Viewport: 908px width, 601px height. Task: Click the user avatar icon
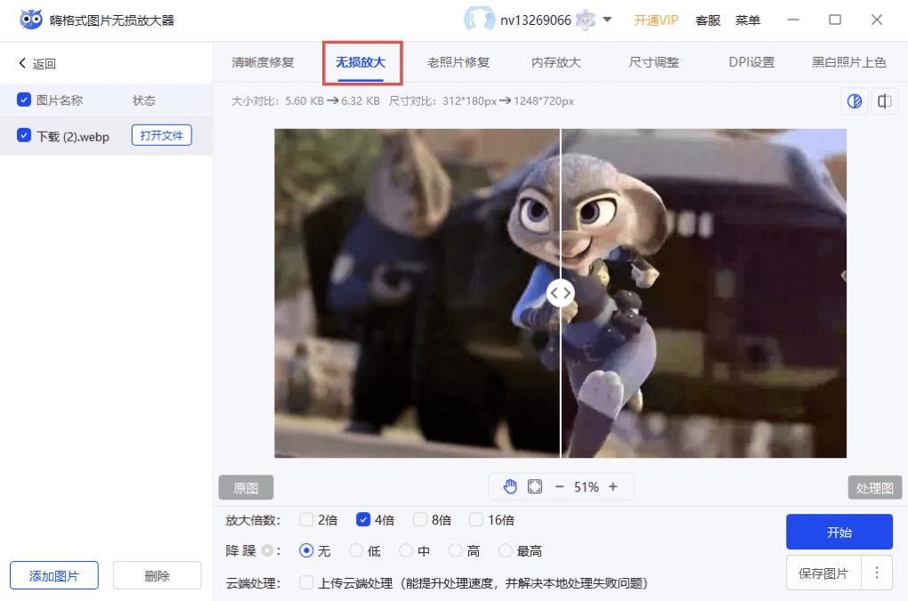coord(479,20)
